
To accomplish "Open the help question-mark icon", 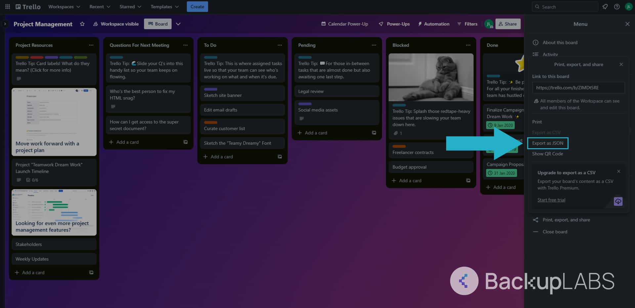I will [617, 7].
